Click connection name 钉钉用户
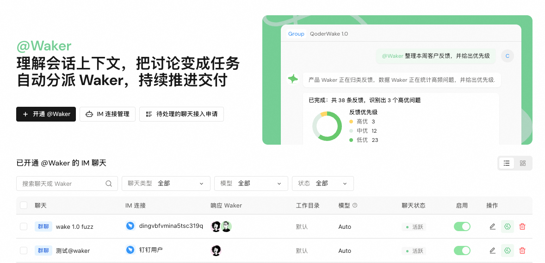This screenshot has height=263, width=545. (x=151, y=250)
